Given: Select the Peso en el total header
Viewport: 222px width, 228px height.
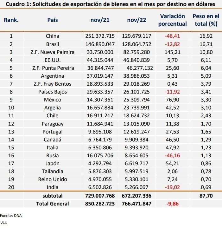Looking at the screenshot, I should (x=206, y=20).
